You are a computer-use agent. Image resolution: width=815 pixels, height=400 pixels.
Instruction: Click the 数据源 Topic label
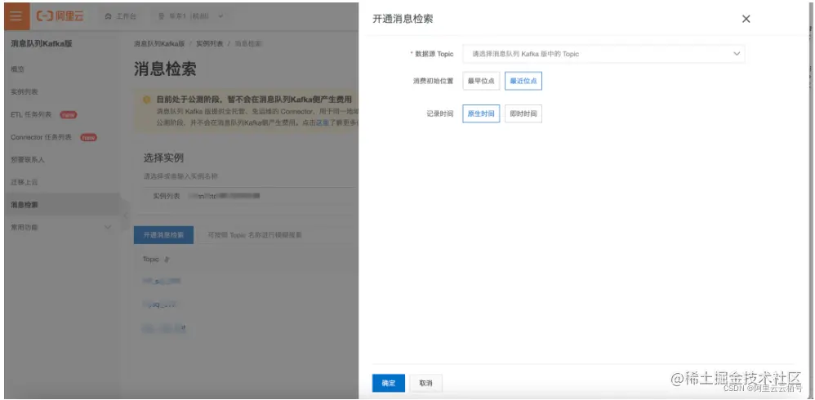point(434,54)
